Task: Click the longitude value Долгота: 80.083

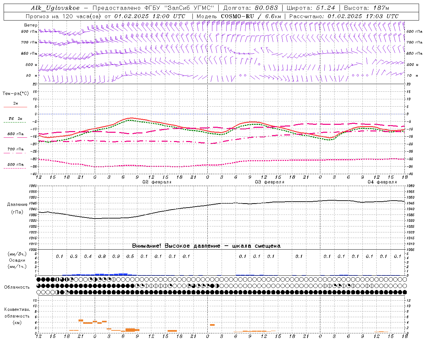Action: coord(250,8)
